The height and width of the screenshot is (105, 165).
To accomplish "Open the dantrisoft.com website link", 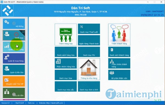I will point(51,103).
